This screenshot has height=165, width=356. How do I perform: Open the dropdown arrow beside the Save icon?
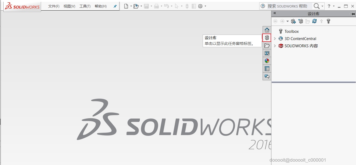click(151, 6)
